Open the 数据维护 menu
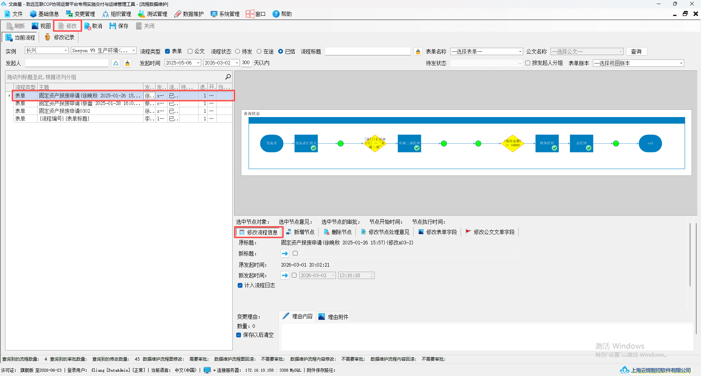The height and width of the screenshot is (376, 701). (x=189, y=14)
